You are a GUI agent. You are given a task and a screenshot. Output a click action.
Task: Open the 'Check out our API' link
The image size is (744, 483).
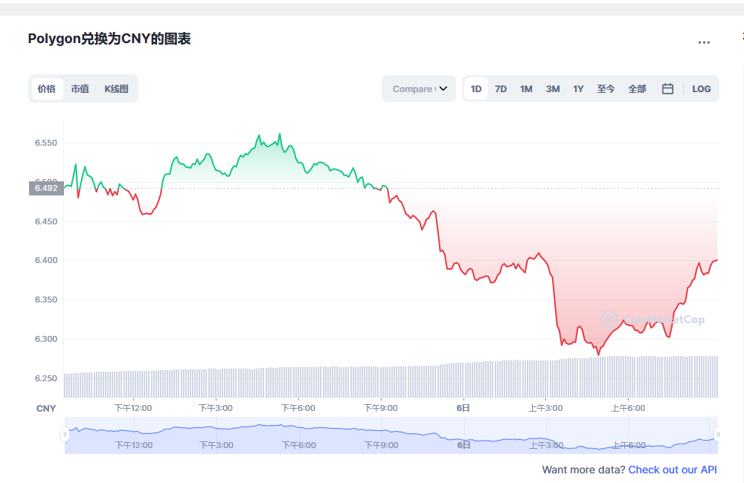tap(673, 470)
